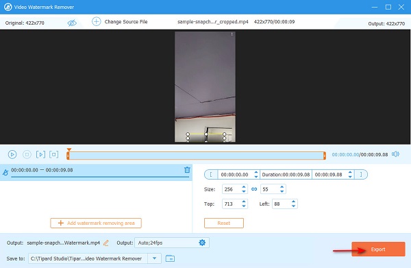Click the timeline playhead marker
Viewport: 411px width, 268px height.
[69, 149]
